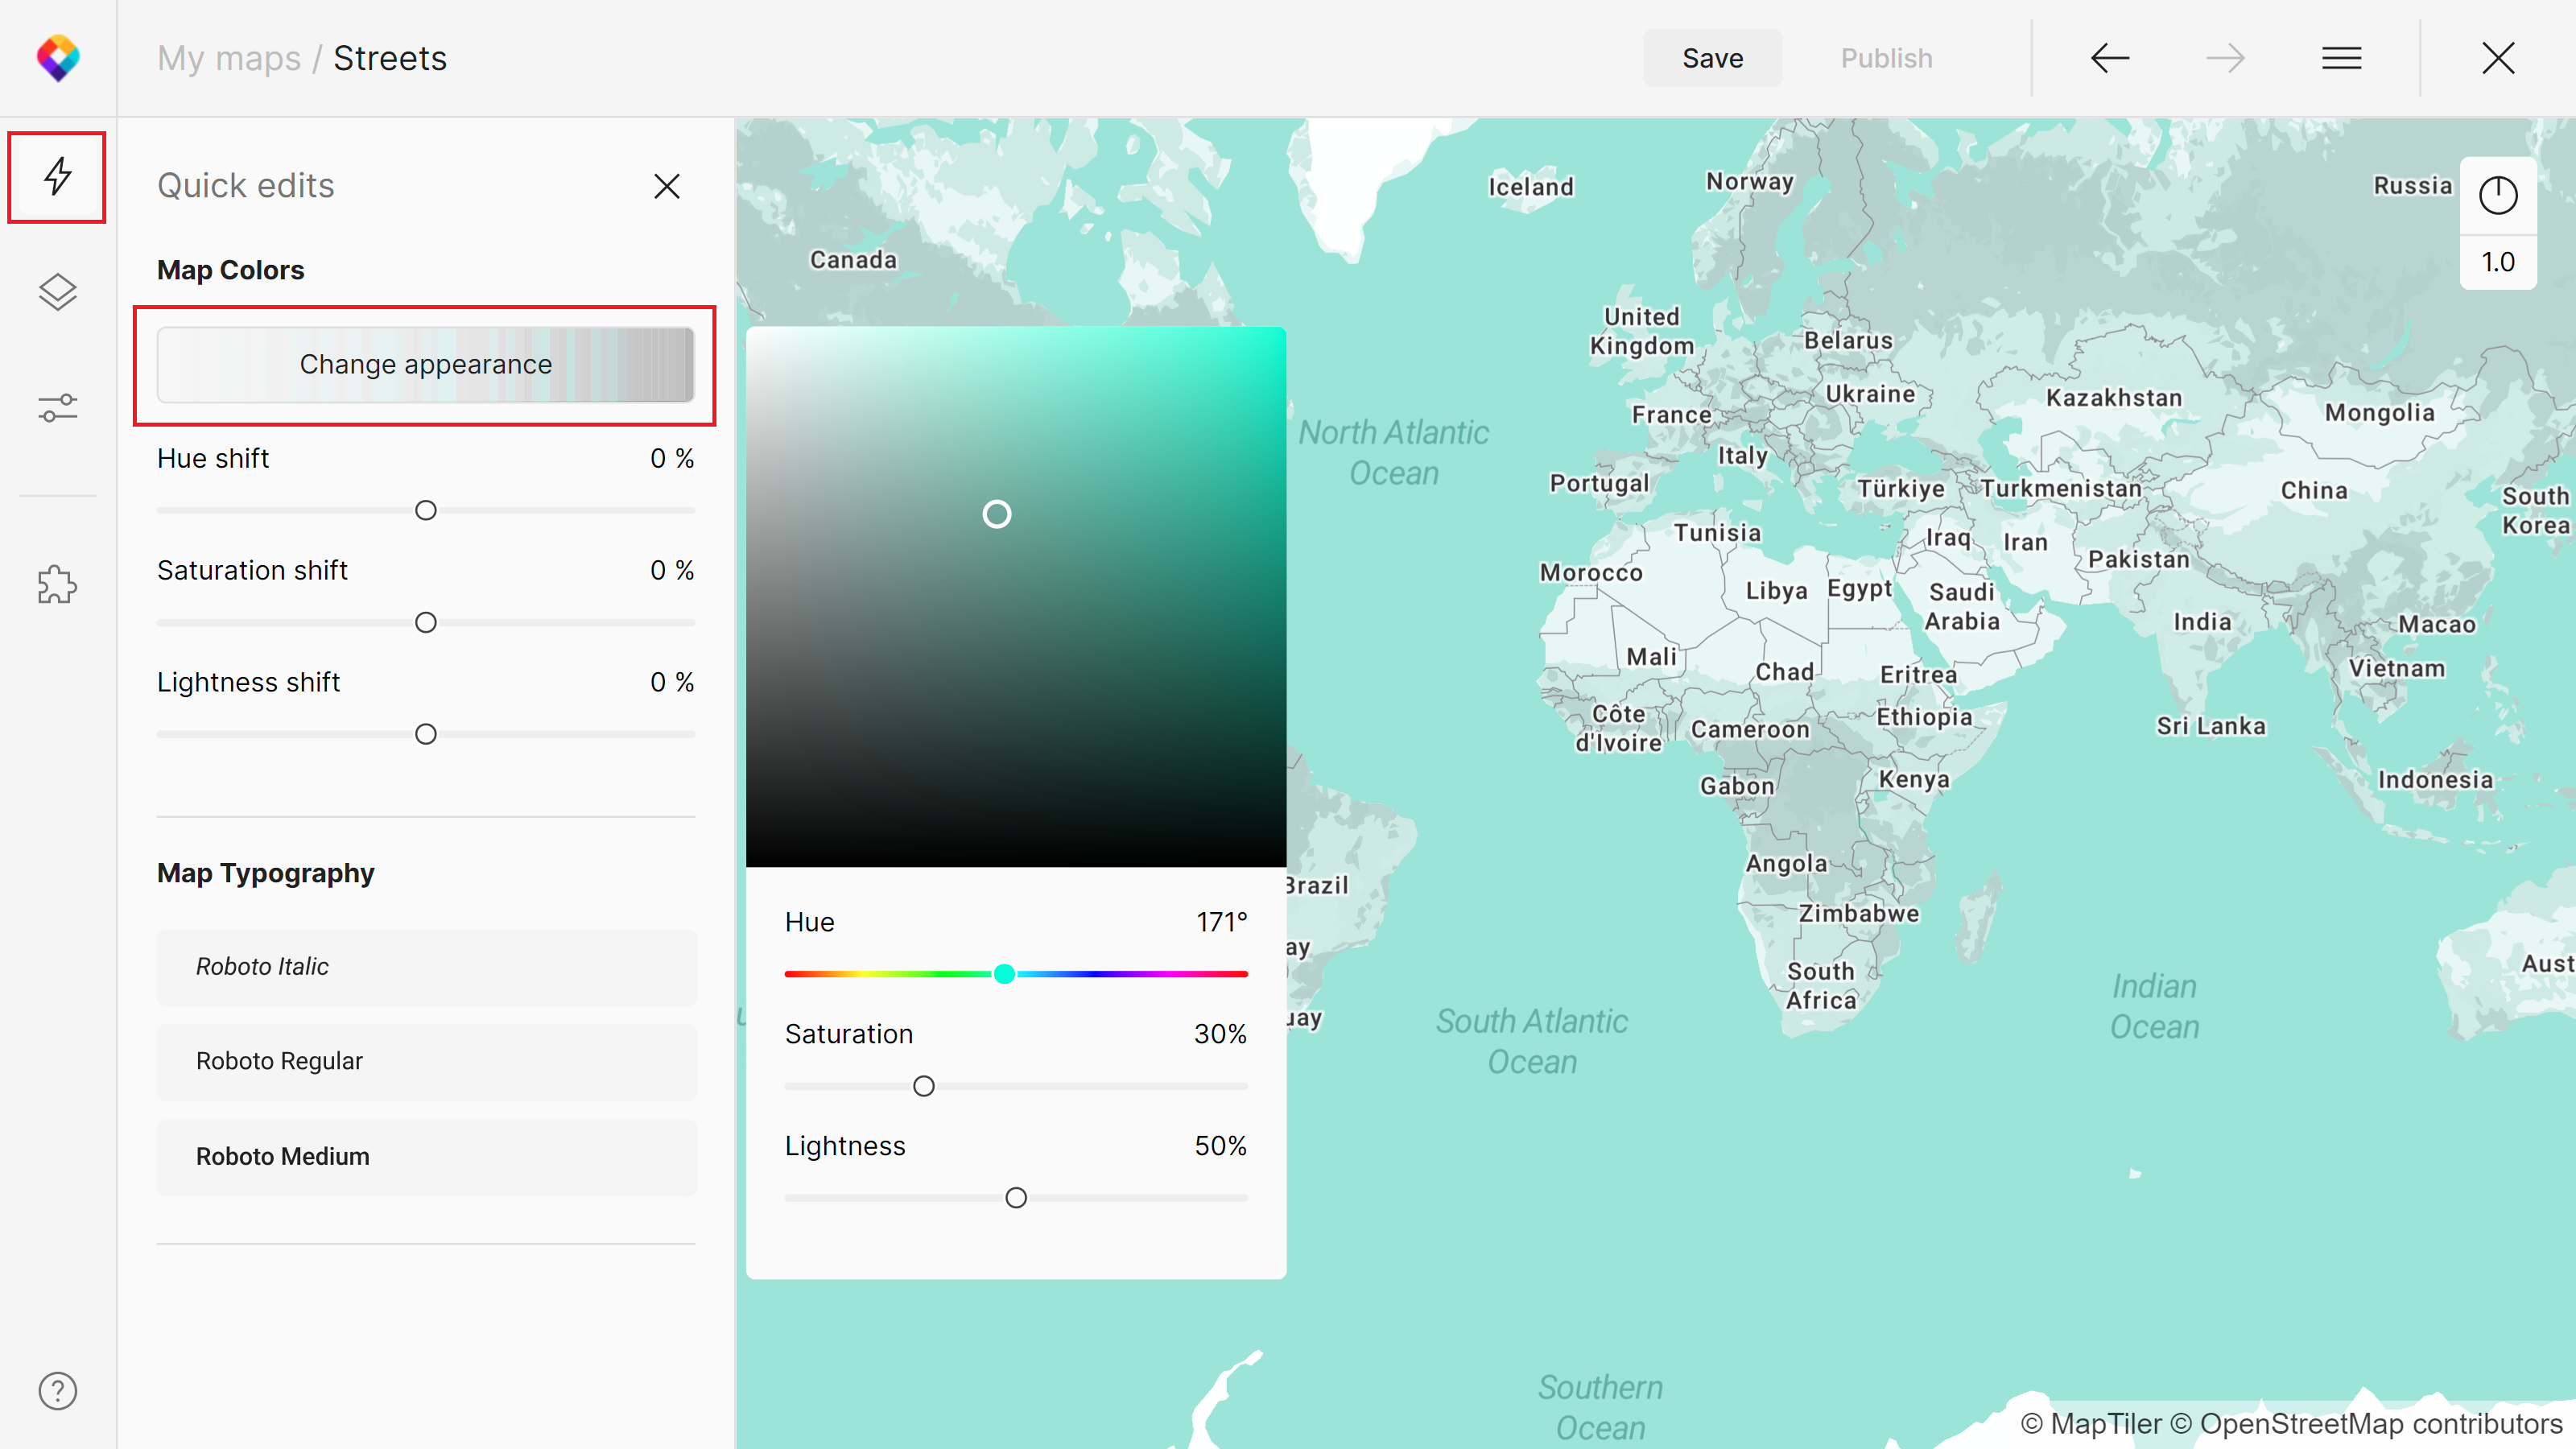The image size is (2576, 1449).
Task: Close the editor with the top-right X
Action: point(2498,58)
